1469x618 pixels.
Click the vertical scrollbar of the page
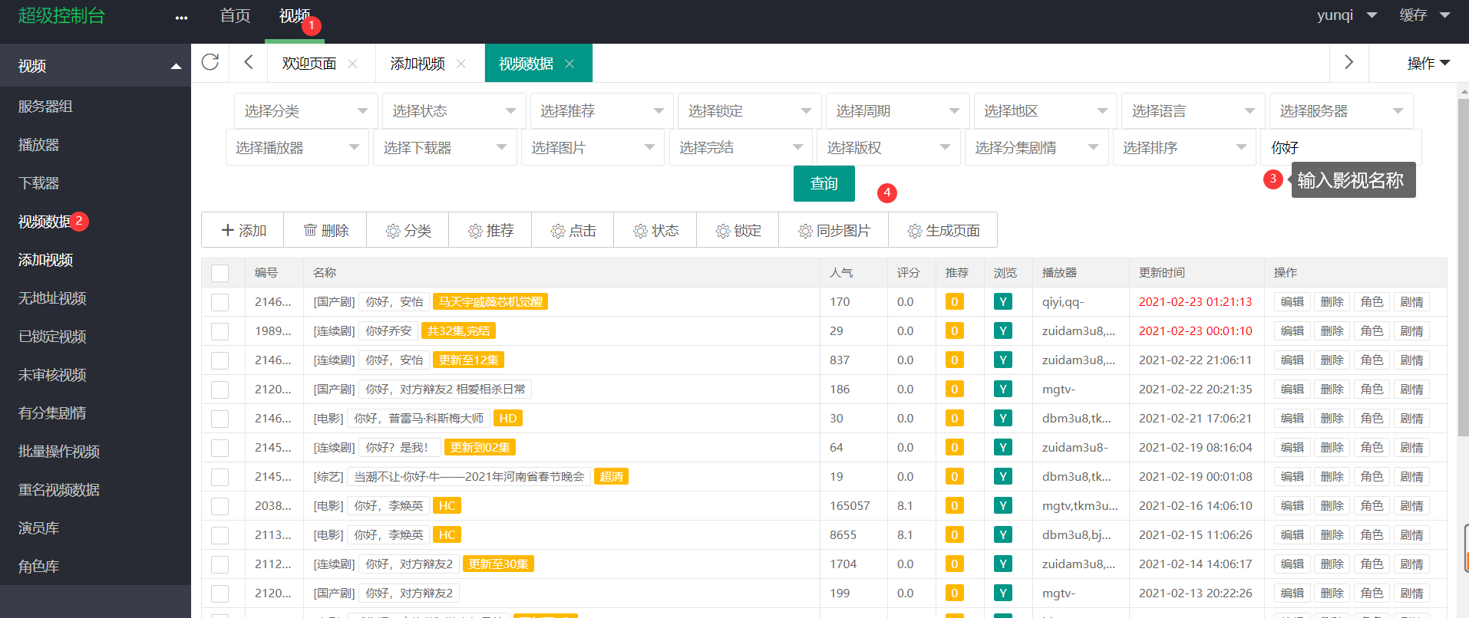pos(1463,268)
